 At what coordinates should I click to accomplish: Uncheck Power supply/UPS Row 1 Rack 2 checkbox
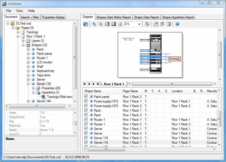86,106
